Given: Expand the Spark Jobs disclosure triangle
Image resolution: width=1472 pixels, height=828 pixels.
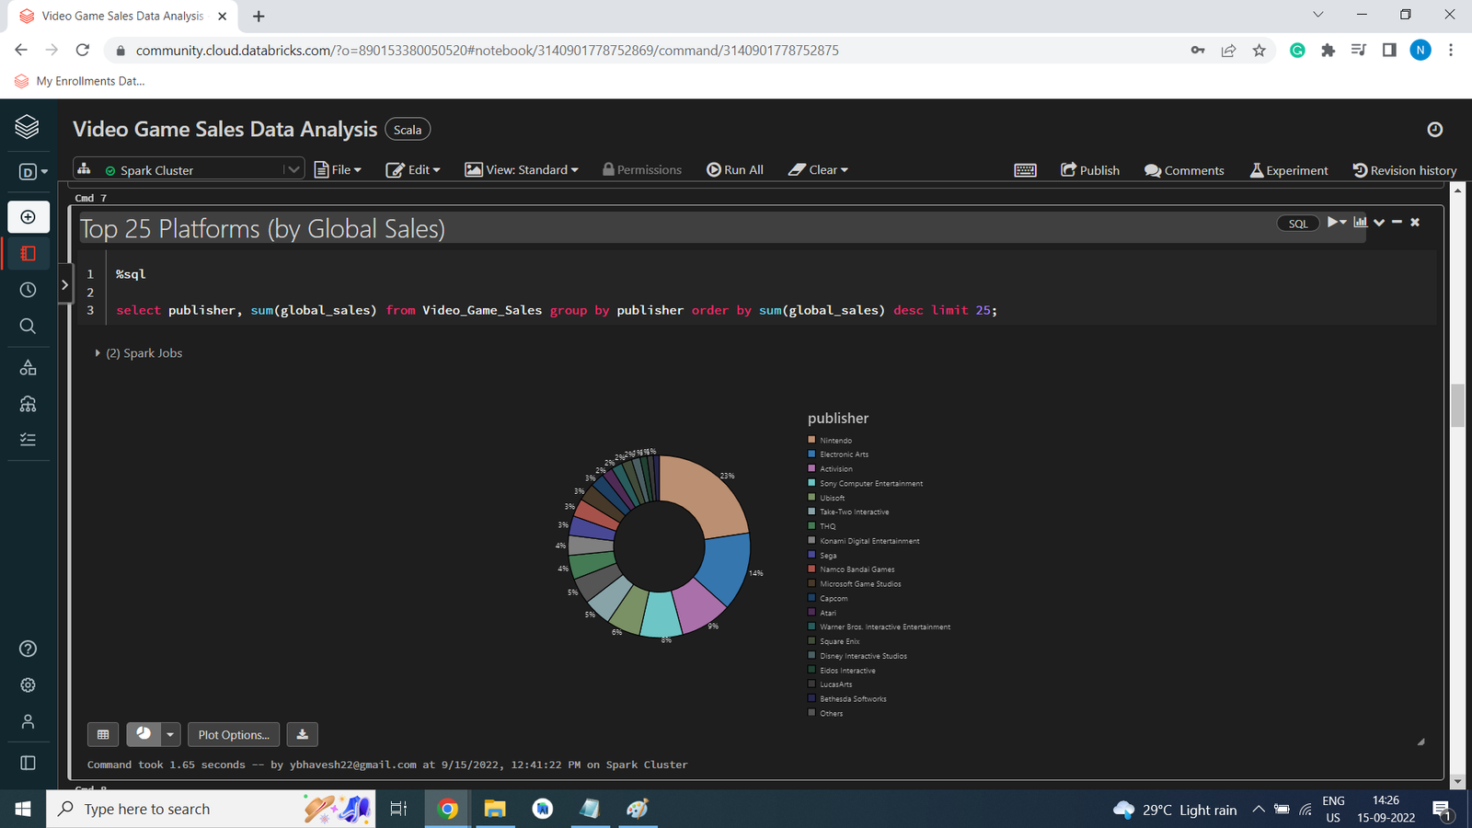Looking at the screenshot, I should (x=98, y=352).
